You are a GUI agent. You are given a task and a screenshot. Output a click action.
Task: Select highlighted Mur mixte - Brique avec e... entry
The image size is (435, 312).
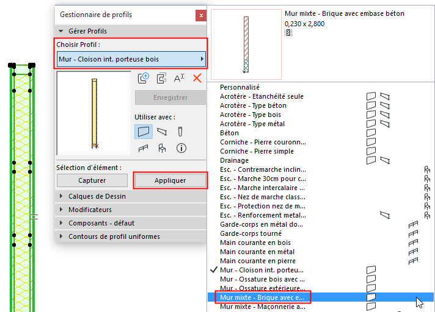(x=321, y=297)
